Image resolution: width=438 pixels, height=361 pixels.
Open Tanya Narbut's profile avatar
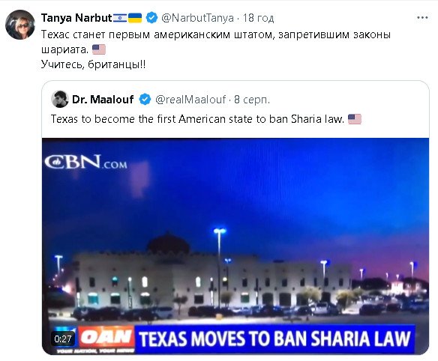[20, 25]
